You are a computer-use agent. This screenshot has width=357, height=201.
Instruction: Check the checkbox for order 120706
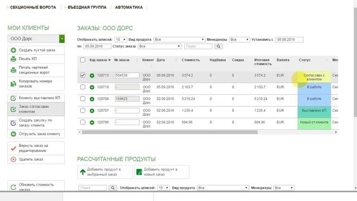[83, 122]
